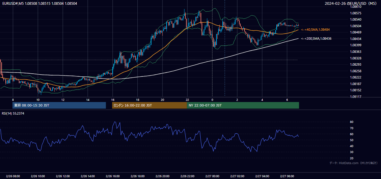Click the 2/26 18:00 date label
This screenshot has width=381, height=179.
tap(137, 176)
